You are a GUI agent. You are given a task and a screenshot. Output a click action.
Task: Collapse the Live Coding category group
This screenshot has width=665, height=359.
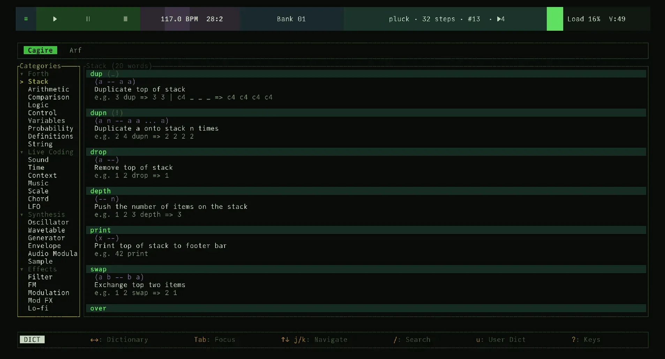(x=47, y=152)
